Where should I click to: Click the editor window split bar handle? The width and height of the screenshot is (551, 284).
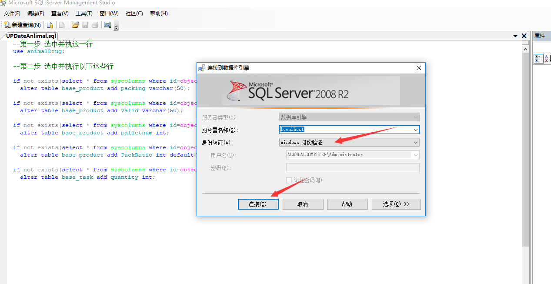tap(525, 43)
